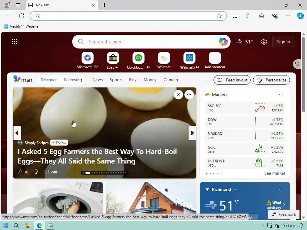
Task: Click in the browser address bar
Action: tap(128, 16)
